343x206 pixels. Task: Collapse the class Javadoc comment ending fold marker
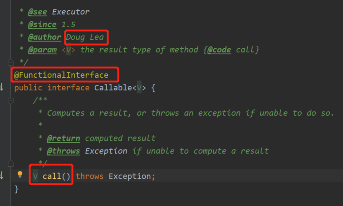tap(10, 62)
